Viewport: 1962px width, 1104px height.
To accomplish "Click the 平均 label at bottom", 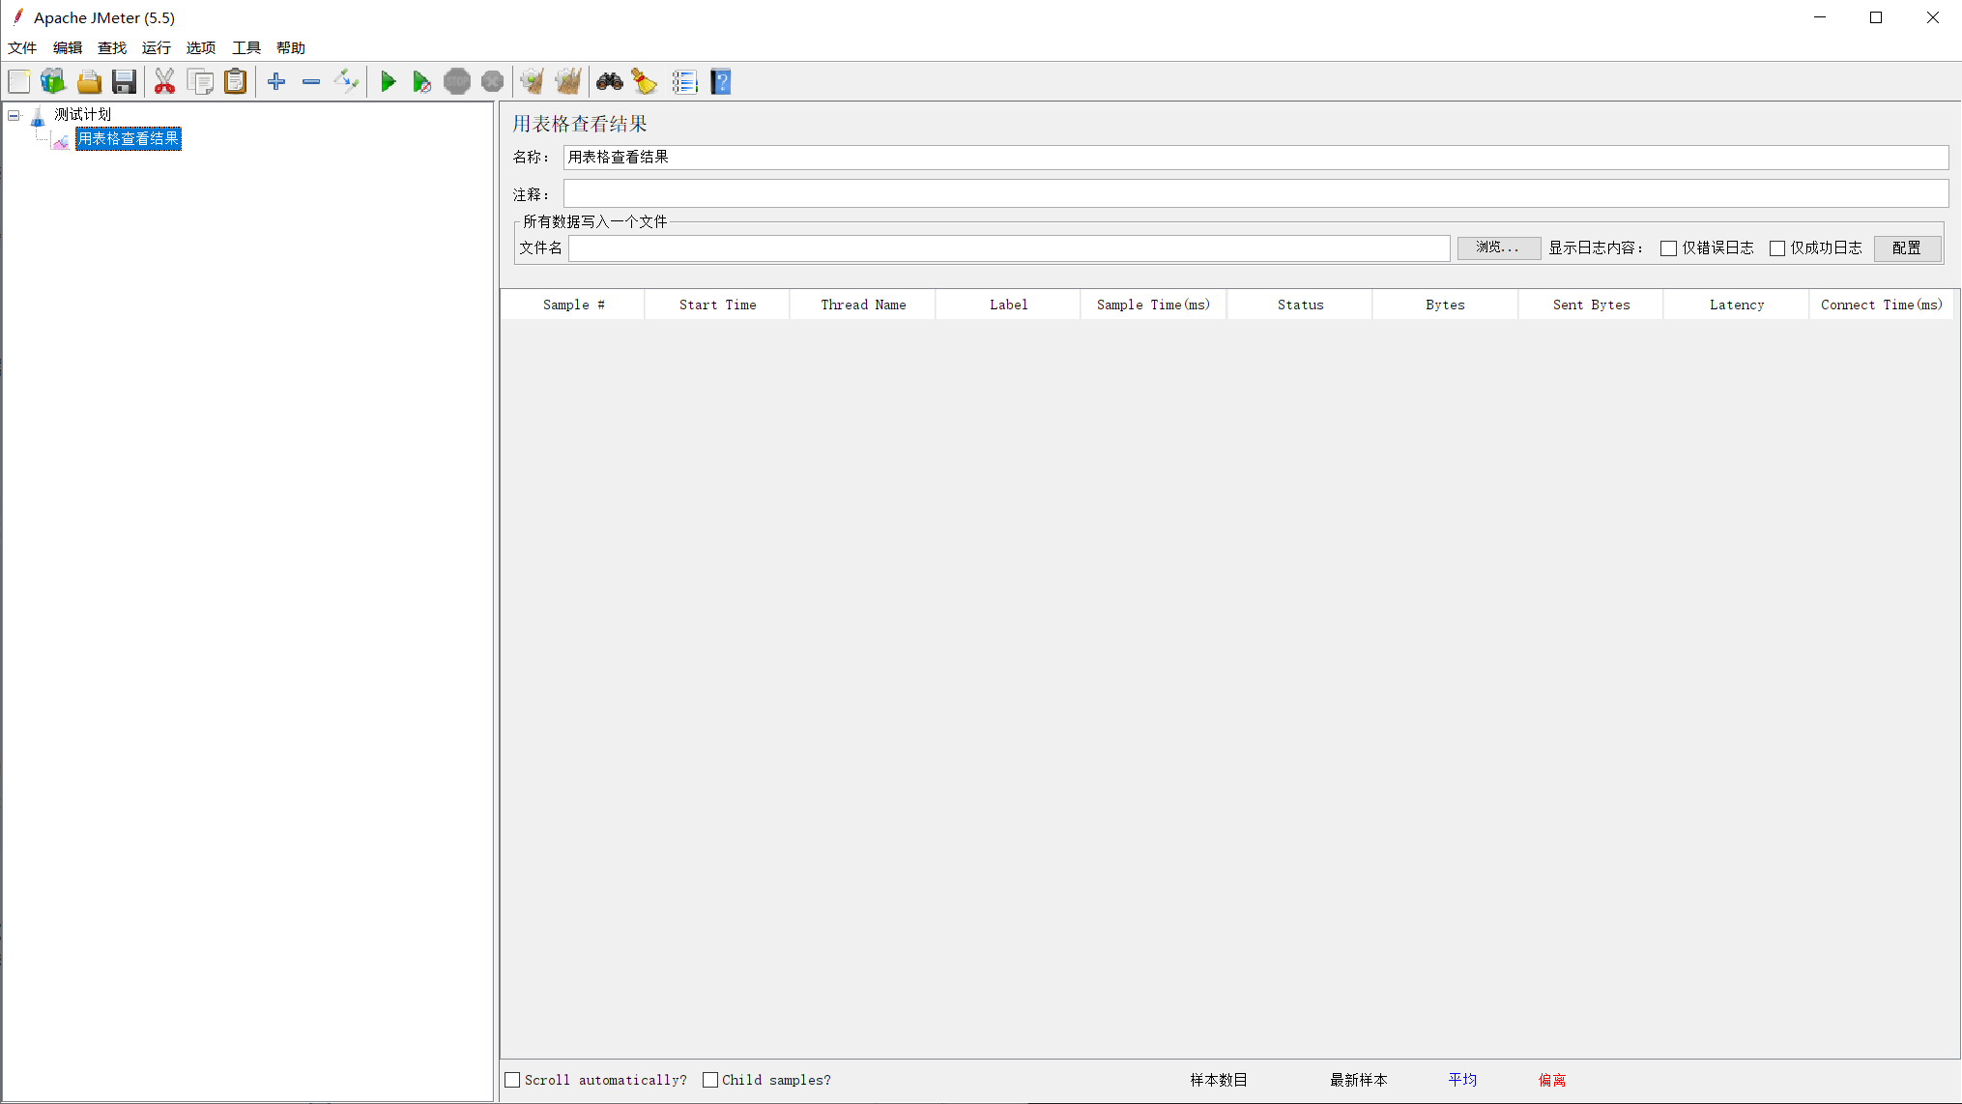I will click(1462, 1080).
